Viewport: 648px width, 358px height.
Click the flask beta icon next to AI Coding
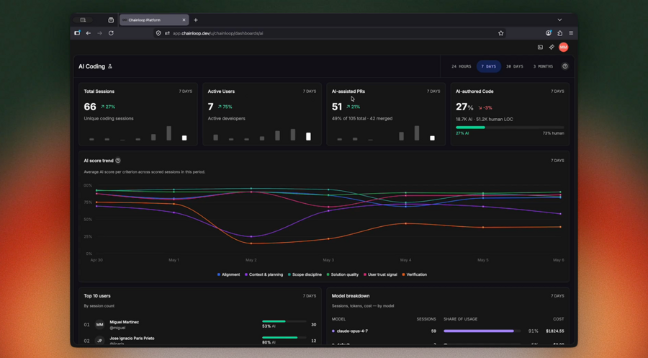[110, 66]
